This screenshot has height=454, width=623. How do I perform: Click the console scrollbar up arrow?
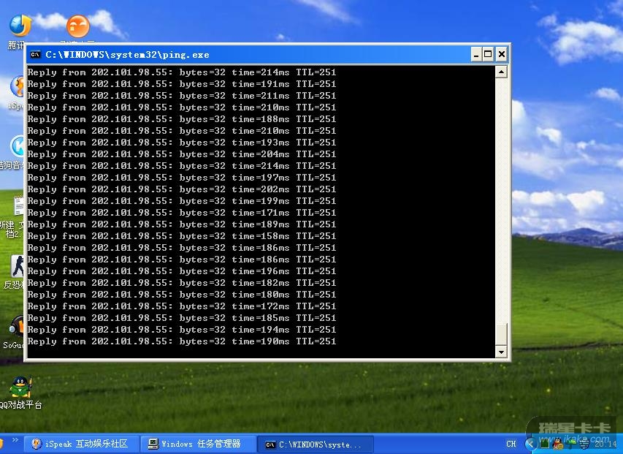tap(501, 72)
